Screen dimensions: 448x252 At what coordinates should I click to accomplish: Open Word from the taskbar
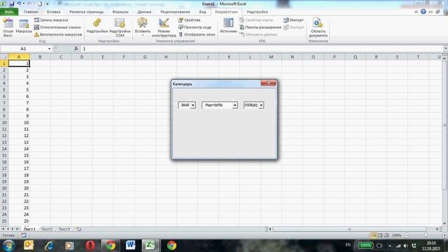click(x=131, y=246)
